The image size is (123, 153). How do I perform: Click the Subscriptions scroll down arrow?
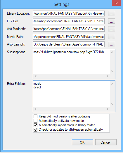click(112, 71)
